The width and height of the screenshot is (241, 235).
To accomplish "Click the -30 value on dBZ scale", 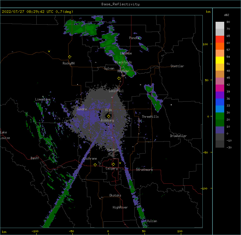I will [x=229, y=148].
